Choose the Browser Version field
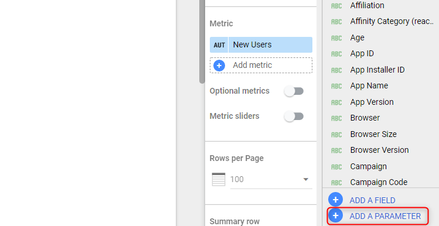The width and height of the screenshot is (439, 226). pos(380,150)
